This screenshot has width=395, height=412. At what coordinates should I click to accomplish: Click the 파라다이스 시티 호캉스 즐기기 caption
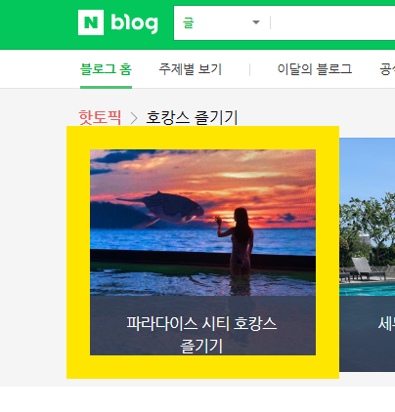tap(201, 334)
